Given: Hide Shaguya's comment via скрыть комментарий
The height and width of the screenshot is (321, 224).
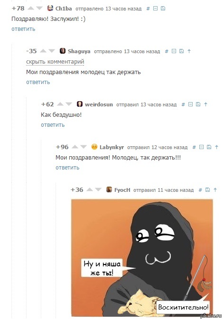Looking at the screenshot, I should tap(55, 62).
